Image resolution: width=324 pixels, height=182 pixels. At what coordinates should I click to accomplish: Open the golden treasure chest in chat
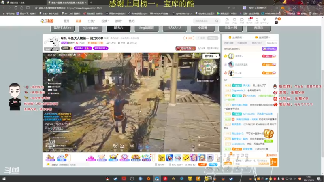[269, 134]
